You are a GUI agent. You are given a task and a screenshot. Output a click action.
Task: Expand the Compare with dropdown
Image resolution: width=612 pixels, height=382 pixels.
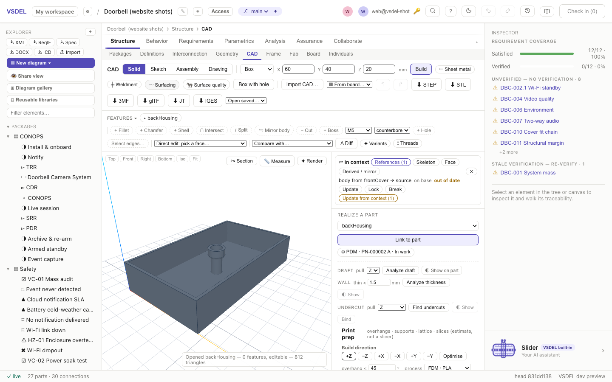click(292, 143)
